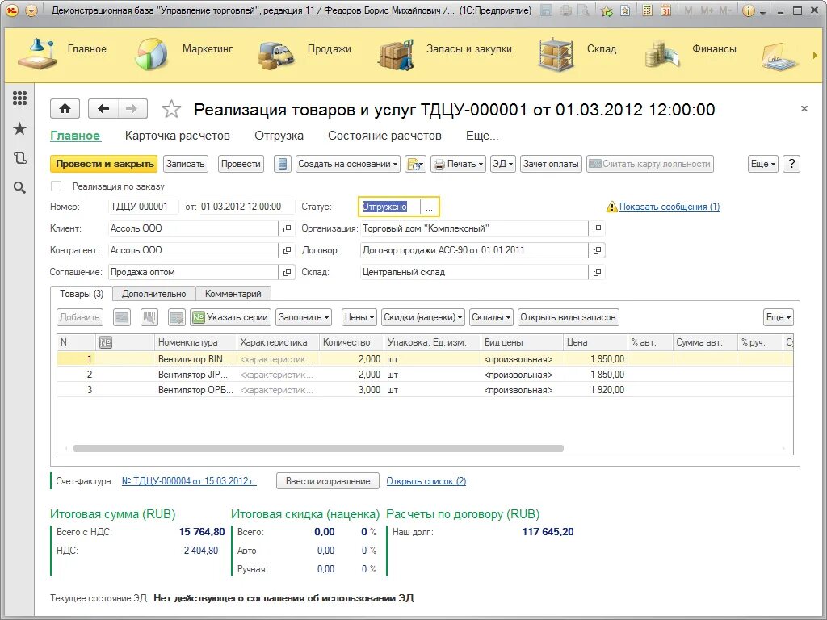The height and width of the screenshot is (620, 827).
Task: Open the table toolbar Еще dropdown
Action: [778, 317]
